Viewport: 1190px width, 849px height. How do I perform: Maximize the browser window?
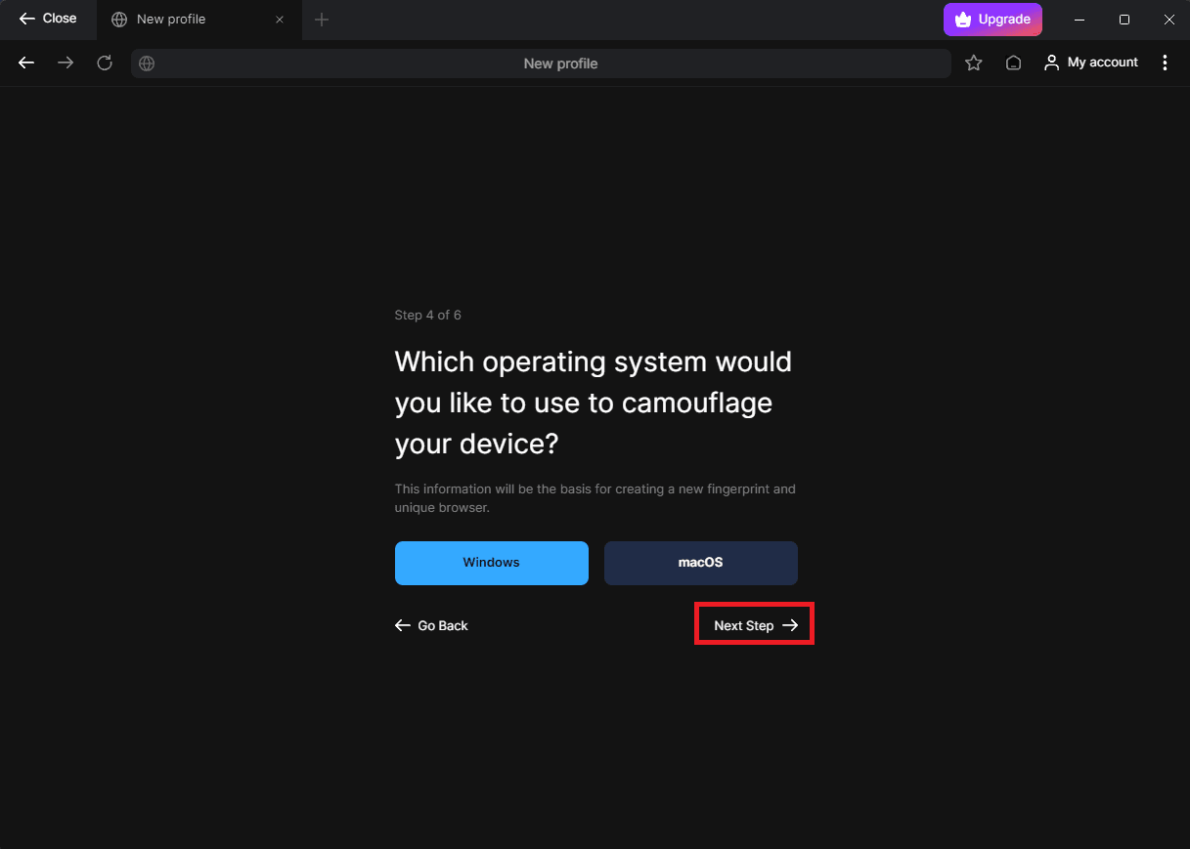(x=1124, y=20)
